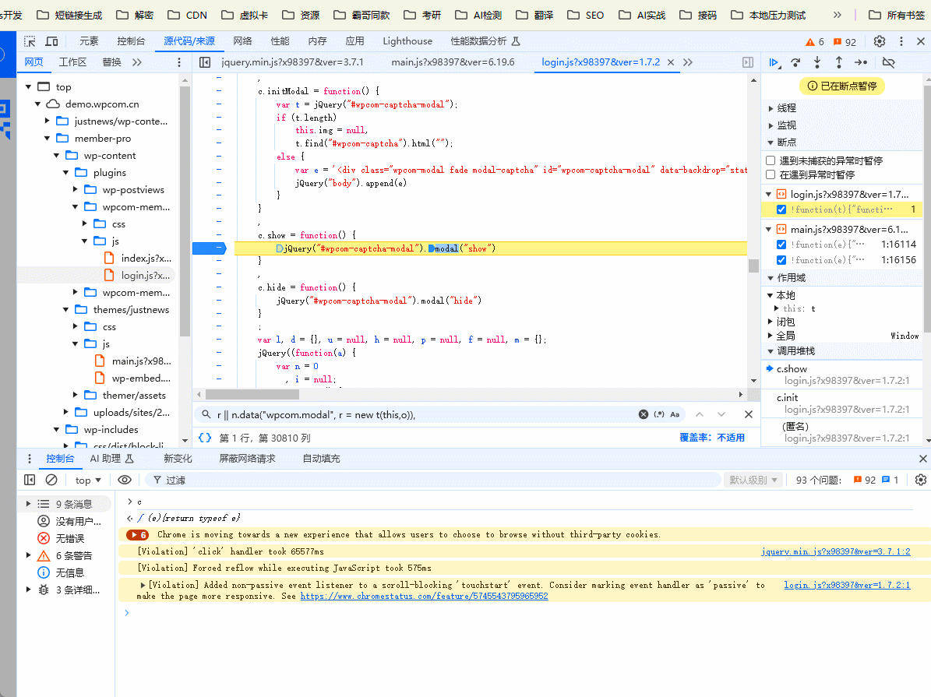Enable pause on caught exceptions
This screenshot has height=697, width=931.
pyautogui.click(x=771, y=174)
